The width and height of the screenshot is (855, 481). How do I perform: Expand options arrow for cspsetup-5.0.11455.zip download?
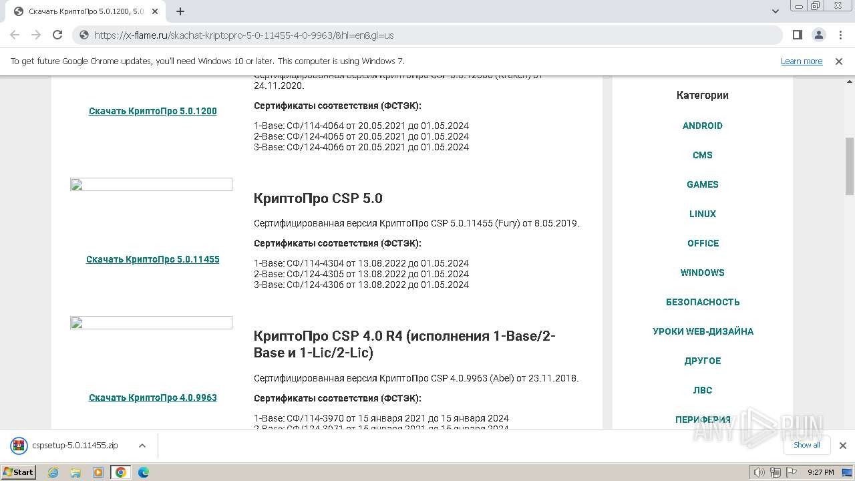click(142, 446)
